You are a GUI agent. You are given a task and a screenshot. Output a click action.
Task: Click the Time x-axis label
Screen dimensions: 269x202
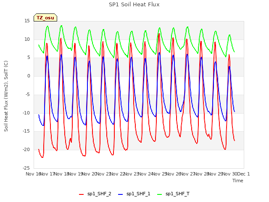click(238, 181)
